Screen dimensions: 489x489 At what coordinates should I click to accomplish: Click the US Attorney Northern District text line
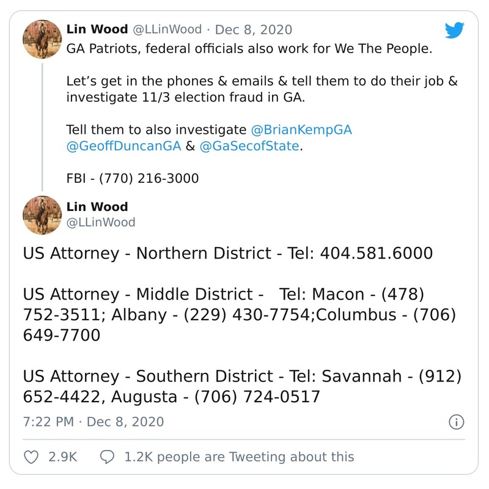click(x=228, y=253)
